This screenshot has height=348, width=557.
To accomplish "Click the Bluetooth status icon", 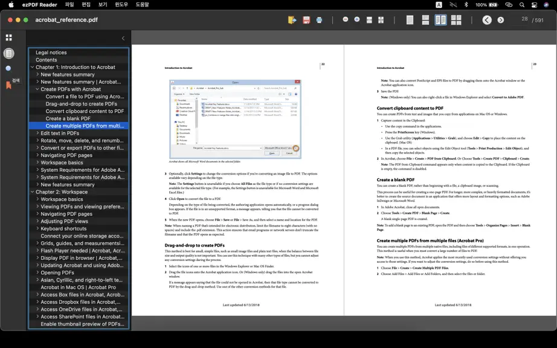I will tap(466, 5).
